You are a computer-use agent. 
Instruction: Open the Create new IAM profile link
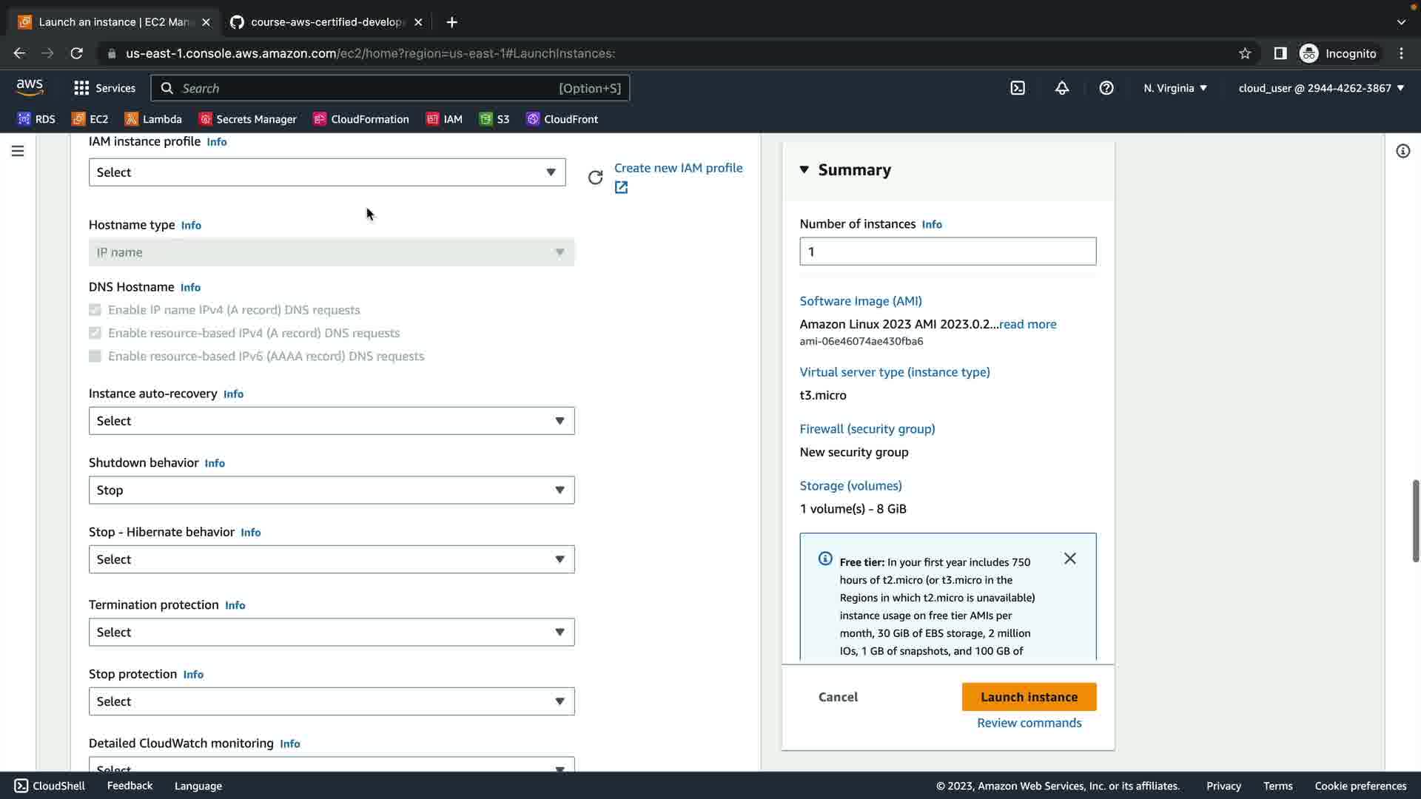[x=677, y=168]
